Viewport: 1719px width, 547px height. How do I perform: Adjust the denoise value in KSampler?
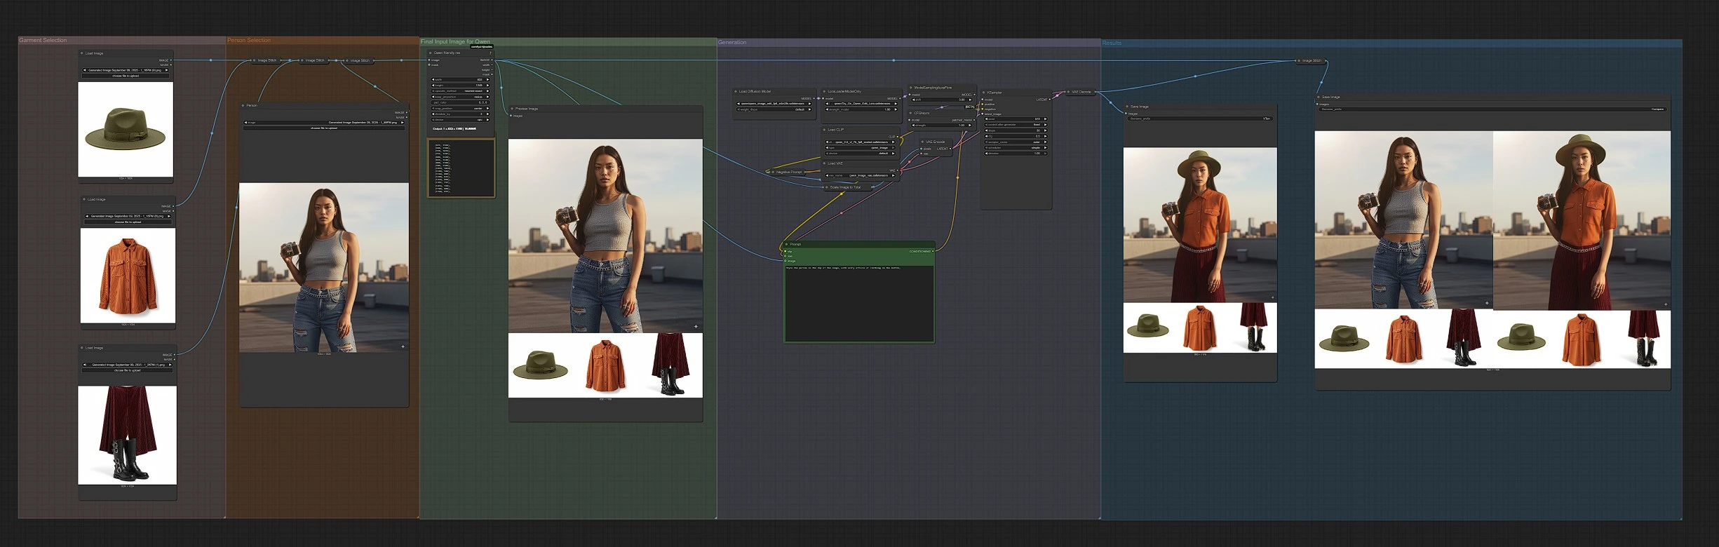click(x=1016, y=154)
